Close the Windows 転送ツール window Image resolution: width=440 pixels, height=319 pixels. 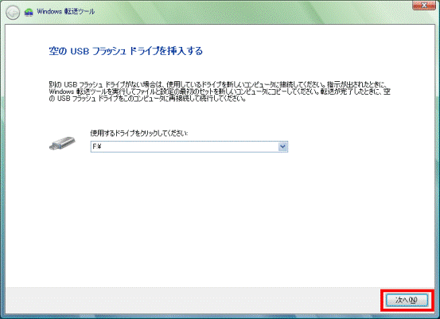424,5
